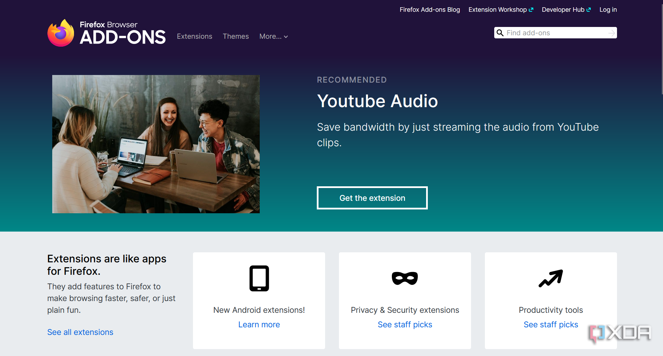
Task: Click the Extension Workshop external link icon
Action: 531,10
